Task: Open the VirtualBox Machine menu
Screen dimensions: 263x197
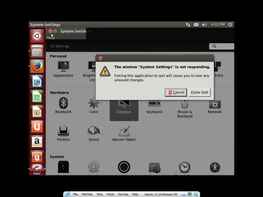Action: (87, 194)
